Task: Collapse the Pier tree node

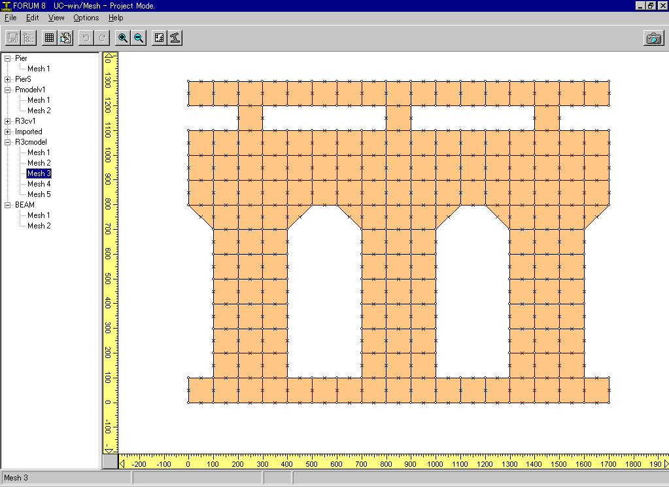Action: (x=7, y=58)
